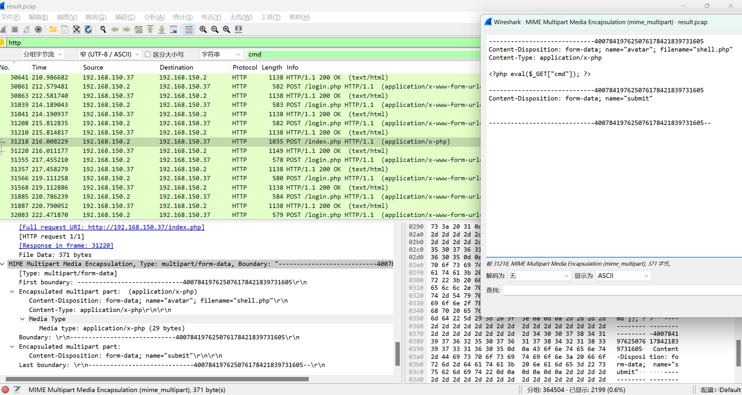Open the 显示为 ASCII dropdown

coord(624,276)
